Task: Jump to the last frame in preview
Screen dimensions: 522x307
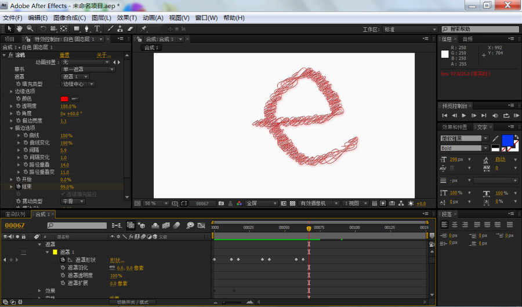Action: pos(484,115)
